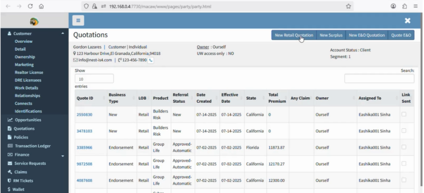Screen dimensions: 424x193
Task: Click the table Search input field
Action: pyautogui.click(x=379, y=78)
